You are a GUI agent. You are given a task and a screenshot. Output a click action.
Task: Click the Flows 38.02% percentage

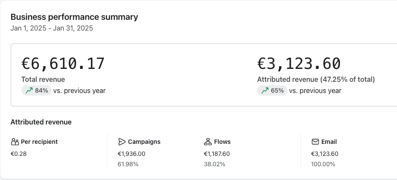(x=214, y=164)
